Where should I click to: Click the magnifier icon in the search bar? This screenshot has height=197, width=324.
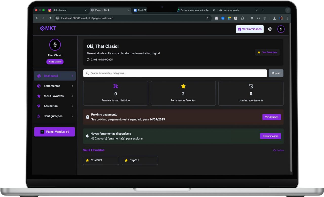[88, 73]
